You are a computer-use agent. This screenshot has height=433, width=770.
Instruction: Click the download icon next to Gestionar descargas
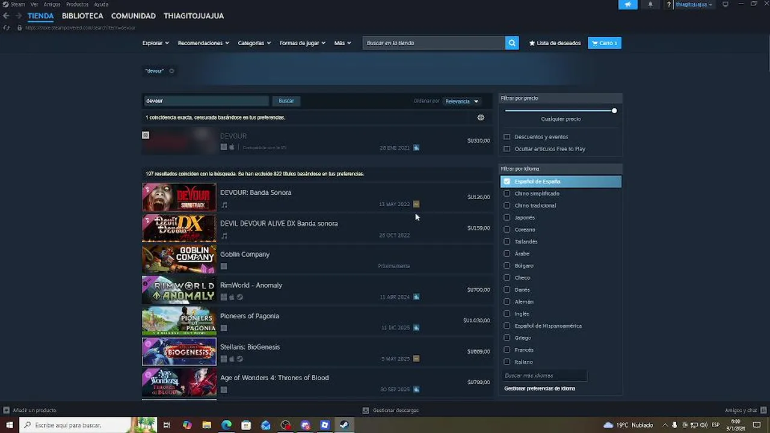click(x=366, y=410)
